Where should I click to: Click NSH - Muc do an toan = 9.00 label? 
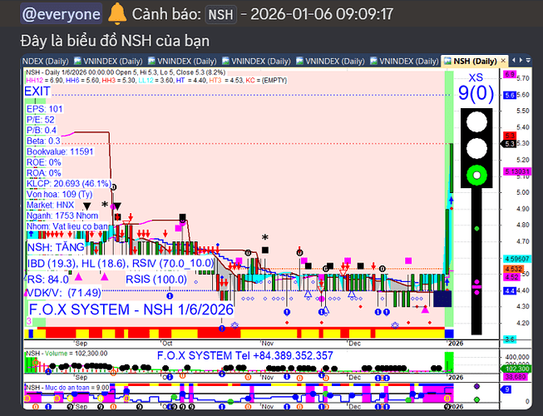[67, 387]
